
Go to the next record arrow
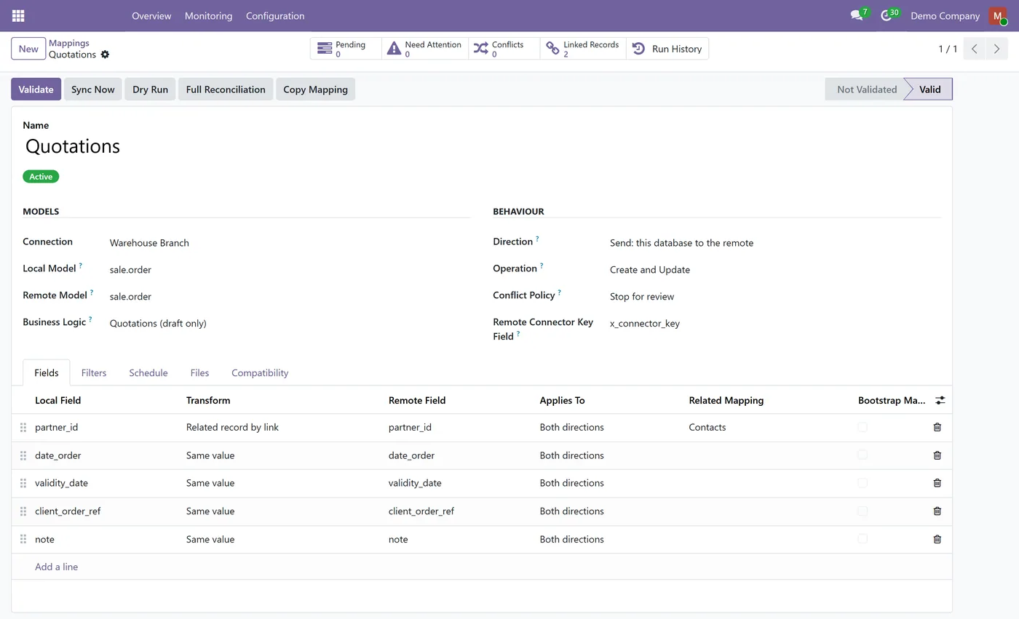(996, 49)
